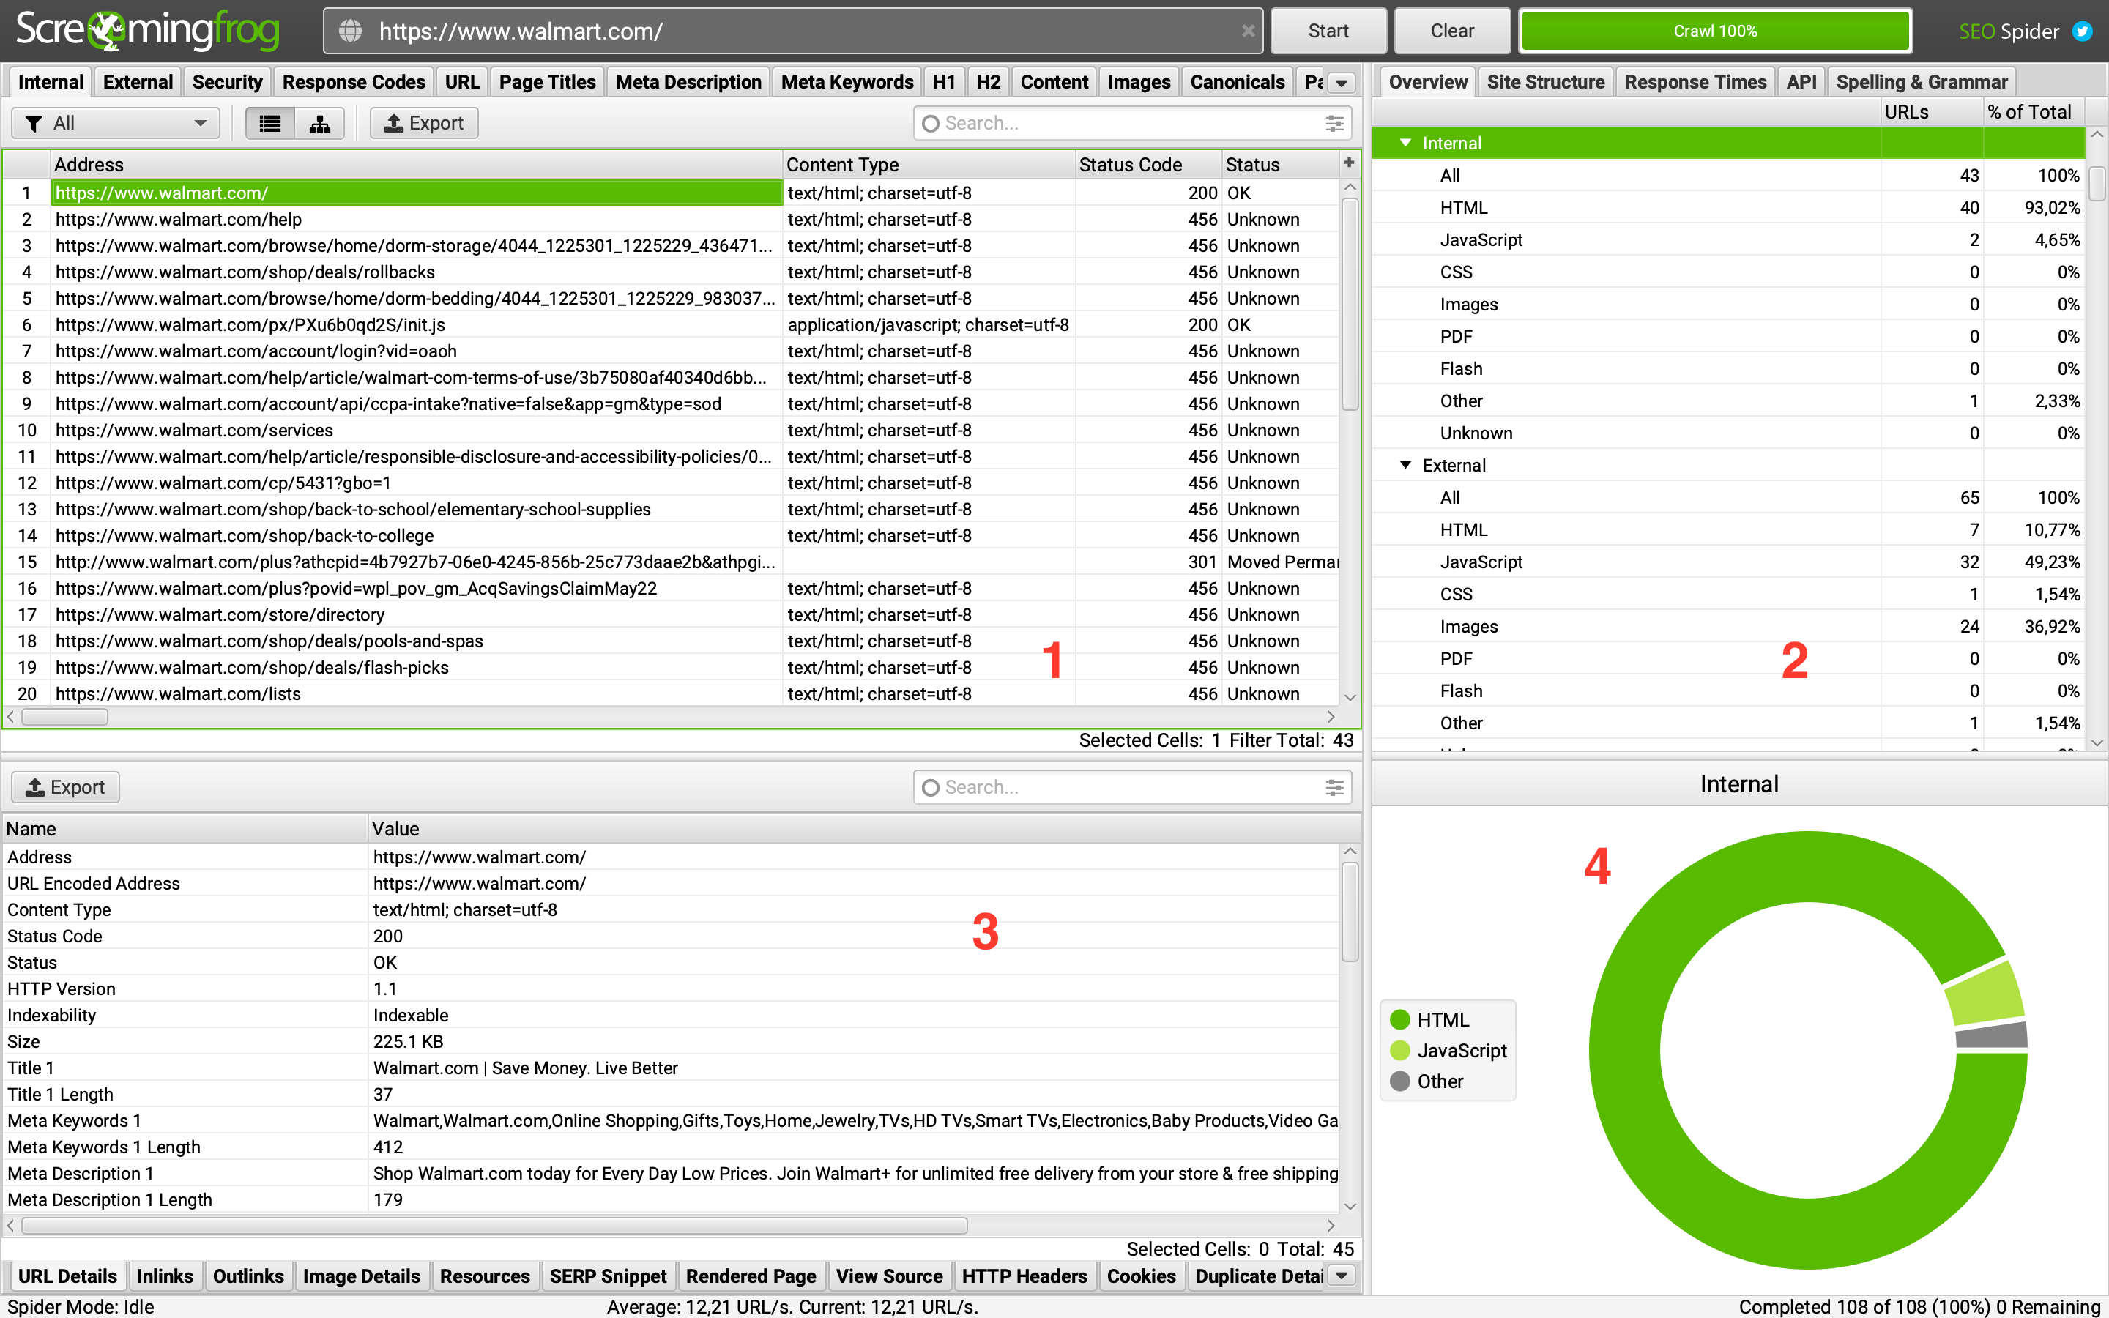
Task: Click the top table horizontal scrollbar
Action: (64, 717)
